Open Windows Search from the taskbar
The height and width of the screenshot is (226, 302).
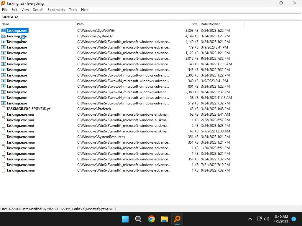click(138, 219)
